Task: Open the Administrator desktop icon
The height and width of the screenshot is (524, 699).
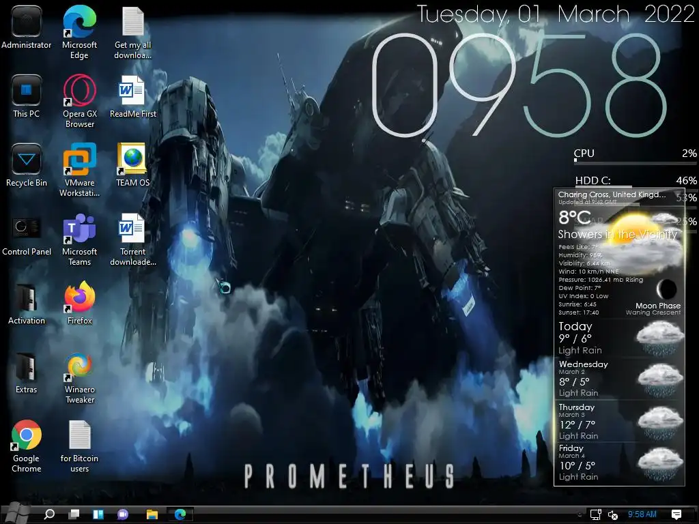Action: pos(27,27)
